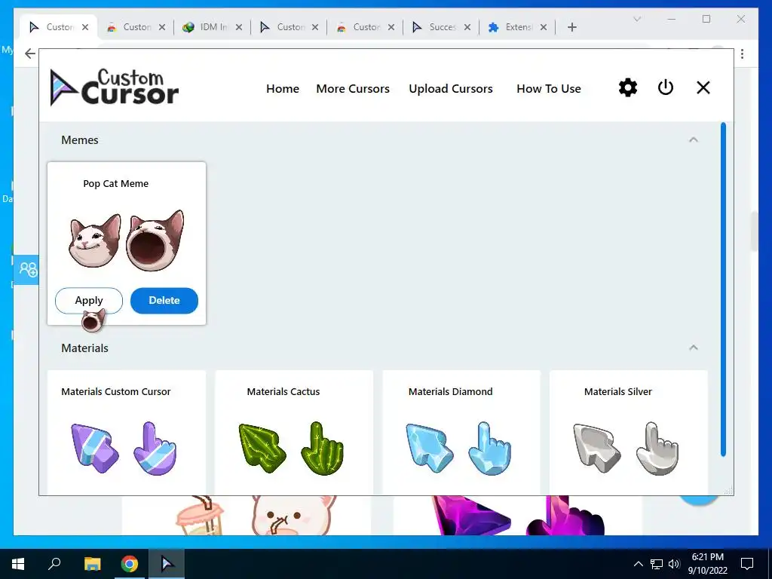
Task: Click the Materials Cactus title
Action: [283, 392]
